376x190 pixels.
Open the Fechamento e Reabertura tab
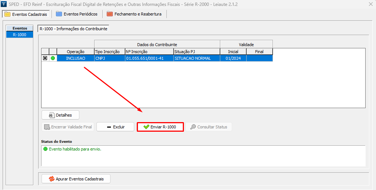pyautogui.click(x=134, y=14)
